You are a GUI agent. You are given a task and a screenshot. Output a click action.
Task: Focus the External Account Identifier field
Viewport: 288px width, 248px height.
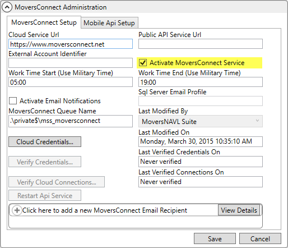point(71,63)
